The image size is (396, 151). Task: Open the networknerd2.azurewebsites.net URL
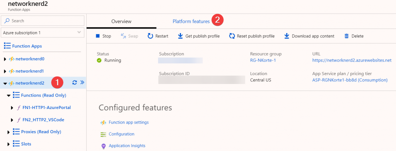[352, 60]
